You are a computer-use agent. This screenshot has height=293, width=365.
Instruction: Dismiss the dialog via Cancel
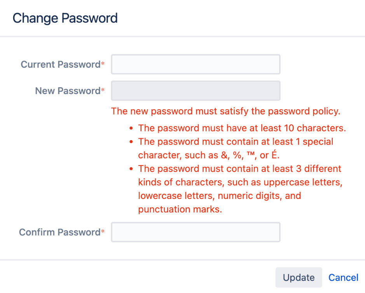(x=343, y=277)
